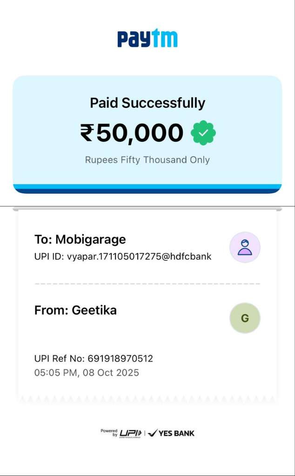Click the green verified checkmark badge

(x=203, y=132)
